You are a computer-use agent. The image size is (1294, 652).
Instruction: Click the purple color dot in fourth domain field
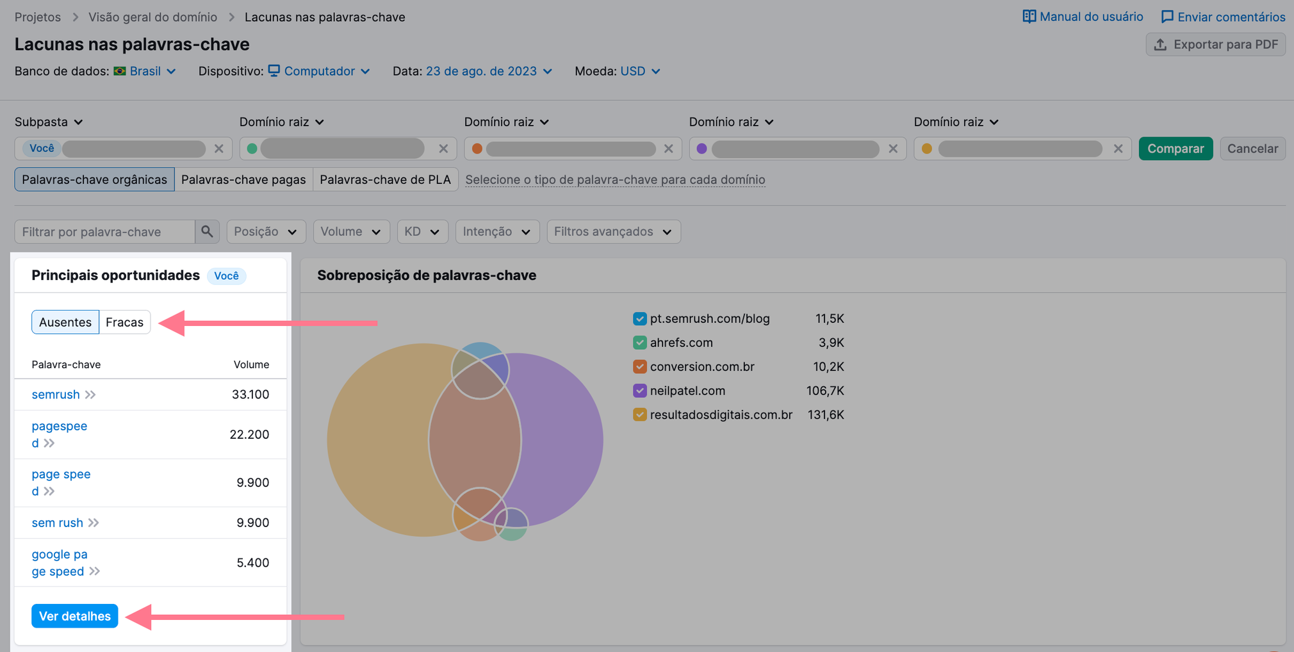coord(702,149)
